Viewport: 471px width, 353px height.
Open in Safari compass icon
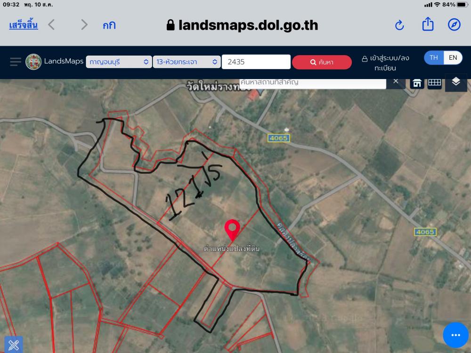tap(454, 24)
